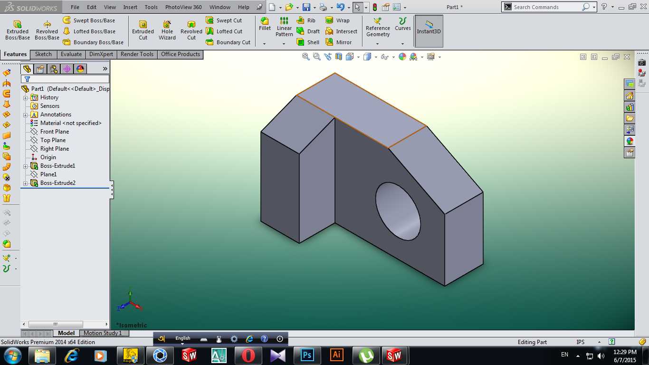Use the Shell tool

(308, 42)
